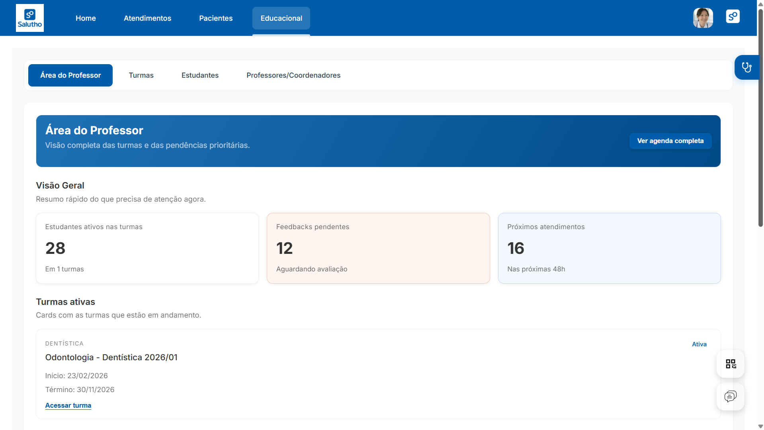764x430 pixels.
Task: Open the stethoscope side panel button
Action: tap(746, 67)
